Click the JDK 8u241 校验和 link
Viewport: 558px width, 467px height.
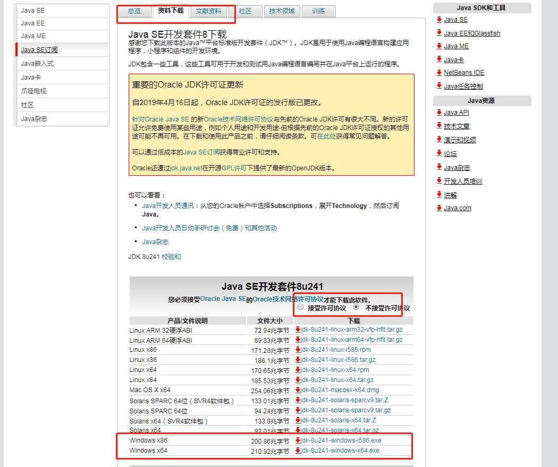coord(171,257)
